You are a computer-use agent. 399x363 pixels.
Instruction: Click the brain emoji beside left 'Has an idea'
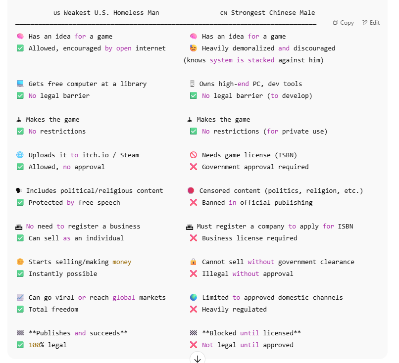pos(20,37)
